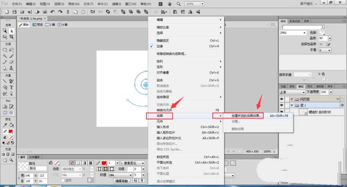The image size is (347, 187).
Task: Select the Crop tool
Action: (x=11, y=37)
